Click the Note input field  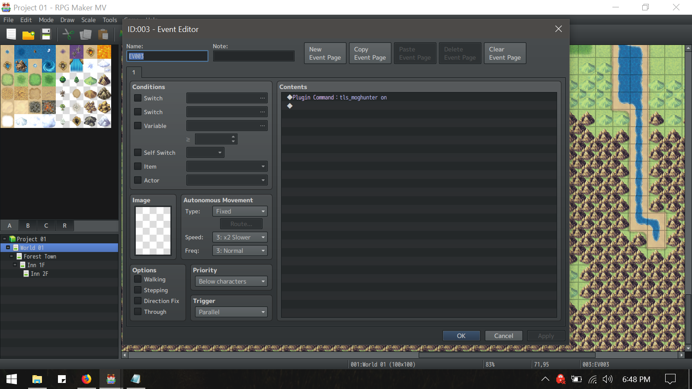tap(254, 56)
